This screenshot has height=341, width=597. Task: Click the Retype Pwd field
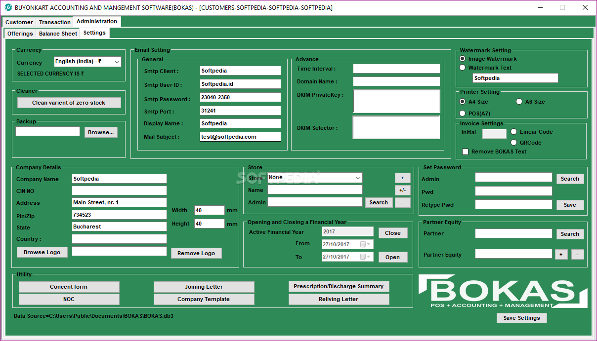pyautogui.click(x=513, y=204)
